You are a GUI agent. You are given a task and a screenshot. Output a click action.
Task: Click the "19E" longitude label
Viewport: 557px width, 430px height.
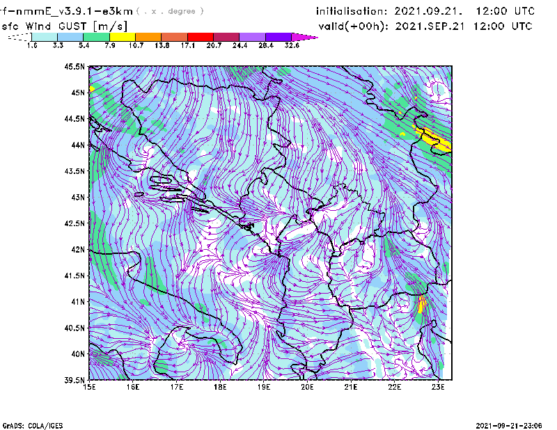pos(264,387)
